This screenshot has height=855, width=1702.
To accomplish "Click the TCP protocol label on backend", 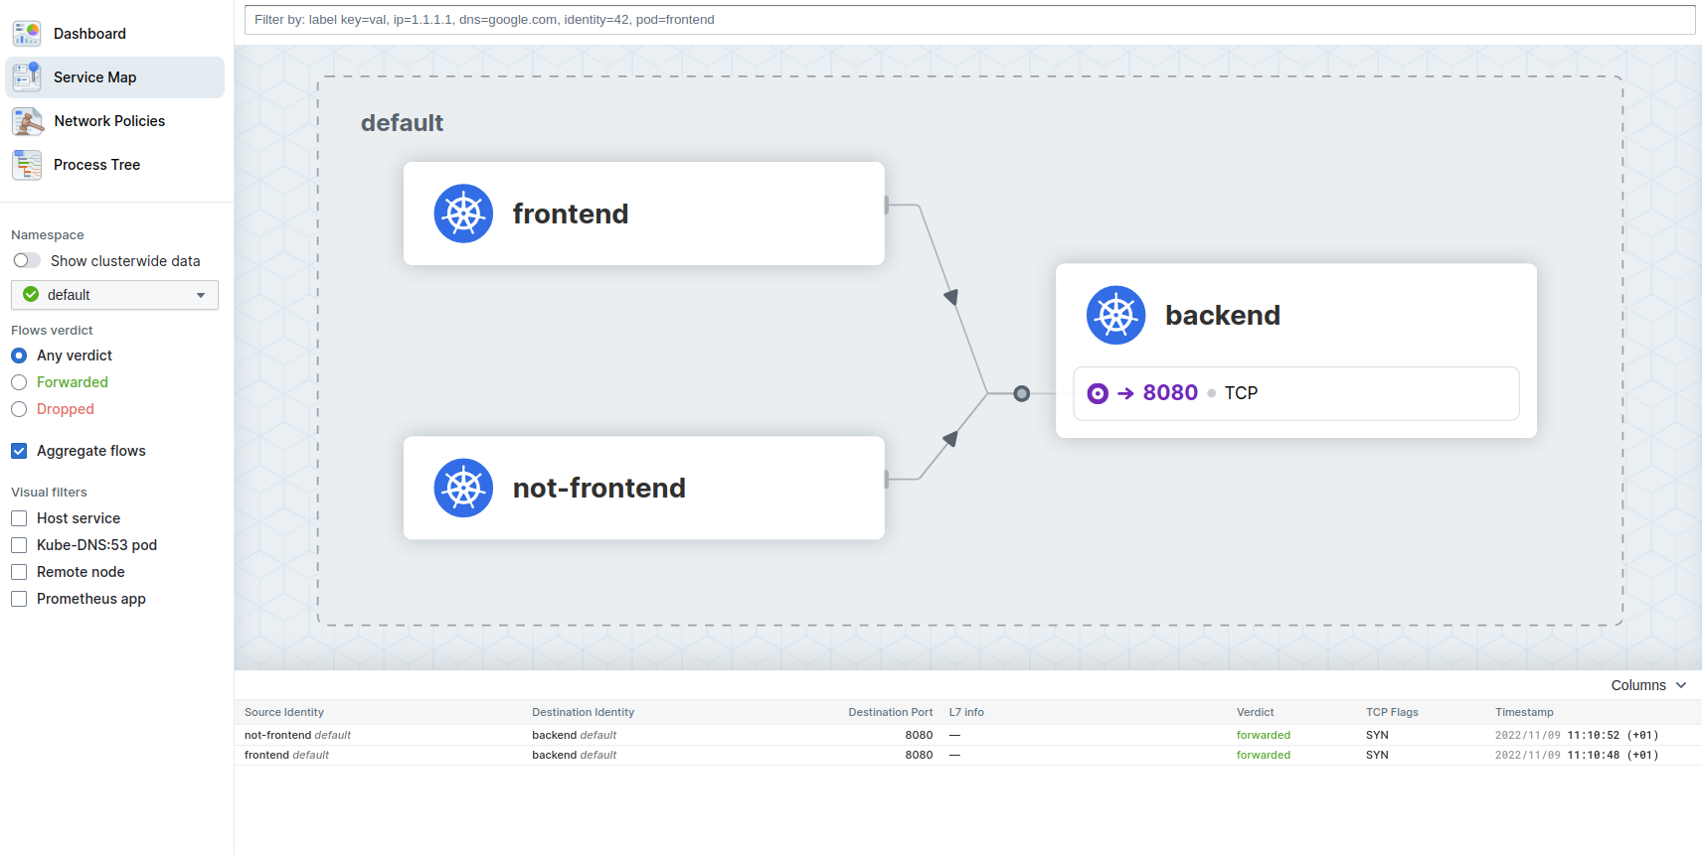I will (1241, 393).
